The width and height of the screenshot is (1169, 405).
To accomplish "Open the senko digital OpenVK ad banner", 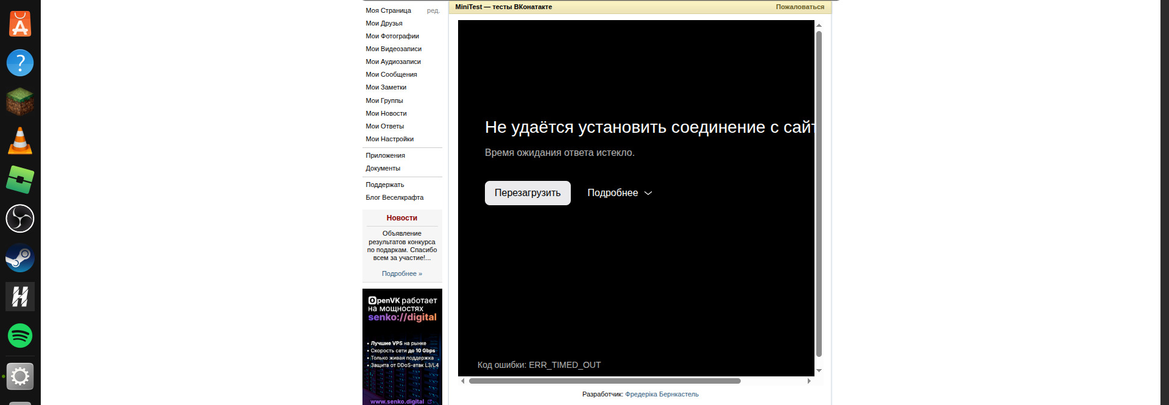I will click(402, 347).
